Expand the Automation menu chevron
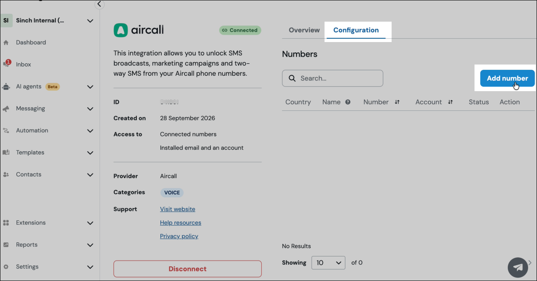 [x=90, y=131]
